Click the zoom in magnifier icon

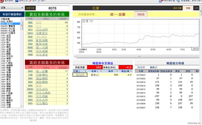coord(30,1)
